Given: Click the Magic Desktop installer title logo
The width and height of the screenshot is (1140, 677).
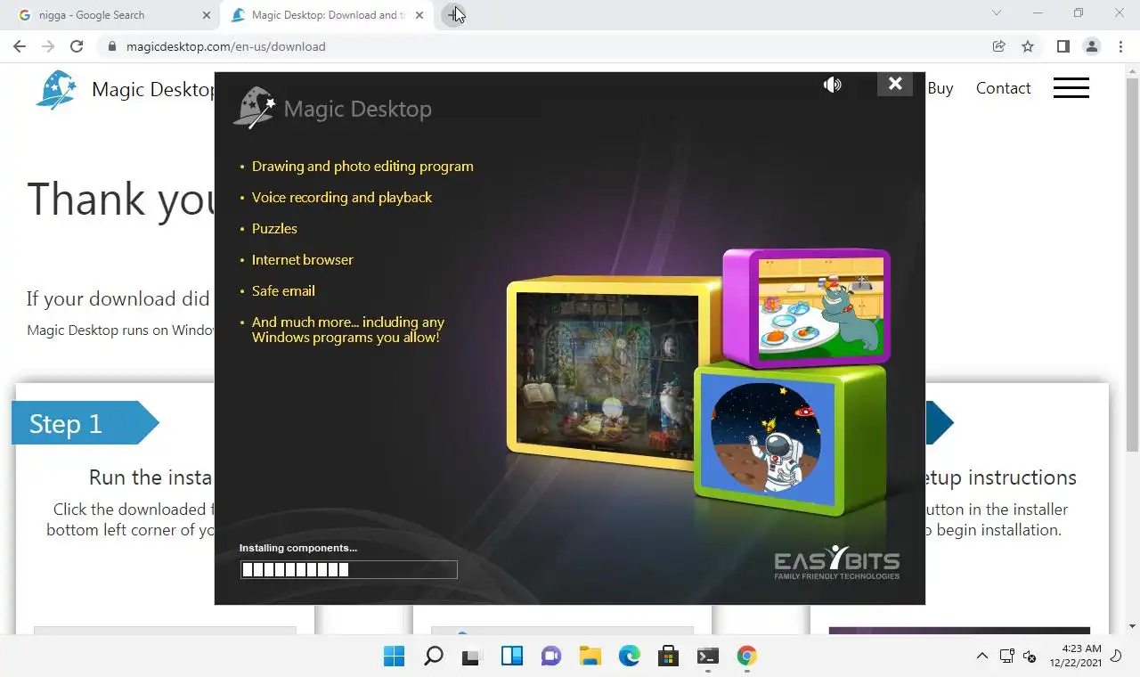Looking at the screenshot, I should [332, 108].
